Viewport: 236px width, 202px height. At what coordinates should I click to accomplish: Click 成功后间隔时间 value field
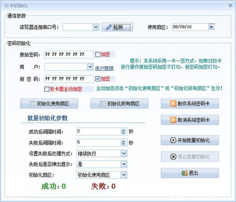click(x=99, y=132)
